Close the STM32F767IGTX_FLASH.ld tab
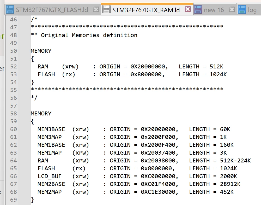Screen dimensions: 261x205 click(x=96, y=9)
